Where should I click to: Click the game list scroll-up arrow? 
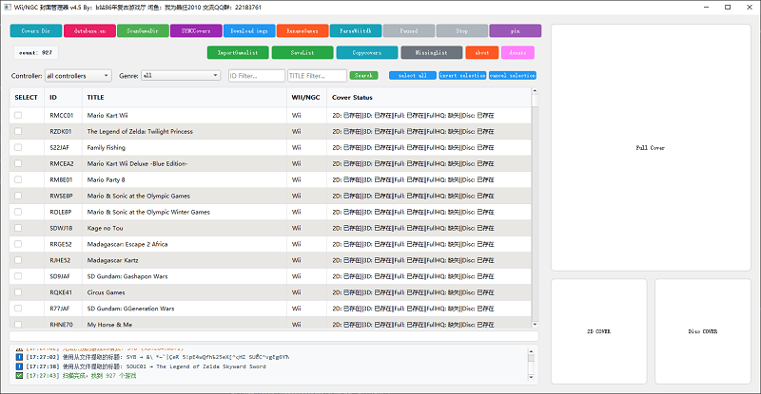[x=535, y=90]
